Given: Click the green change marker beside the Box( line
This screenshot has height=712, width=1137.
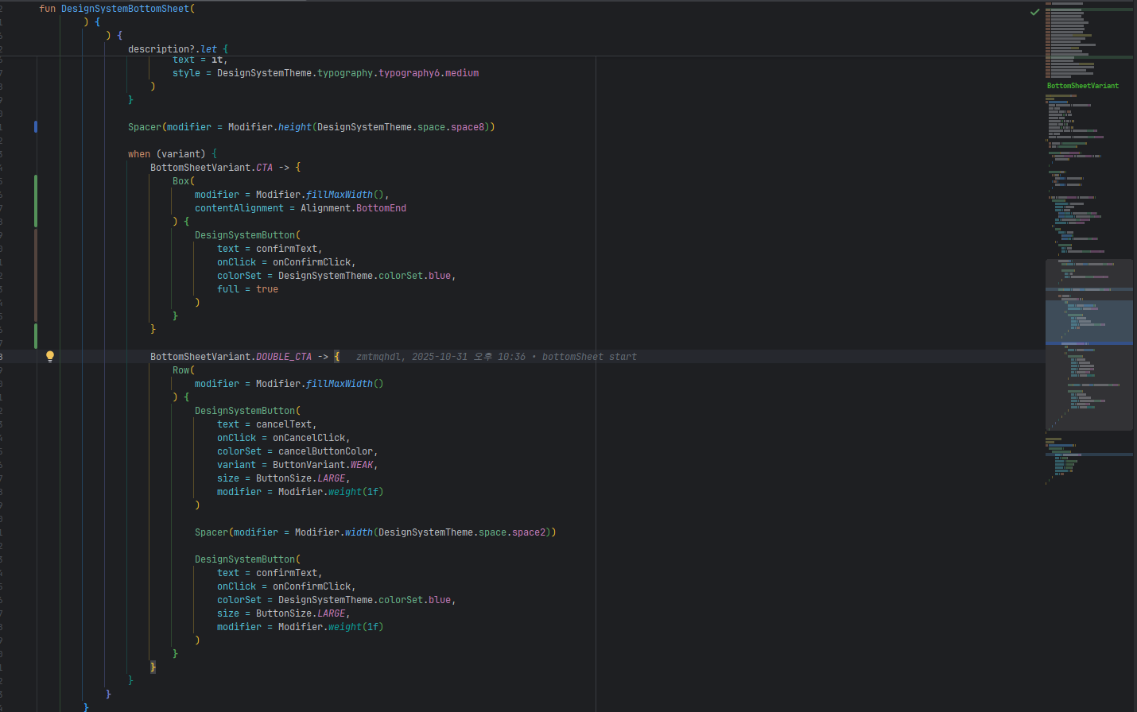Looking at the screenshot, I should (36, 201).
